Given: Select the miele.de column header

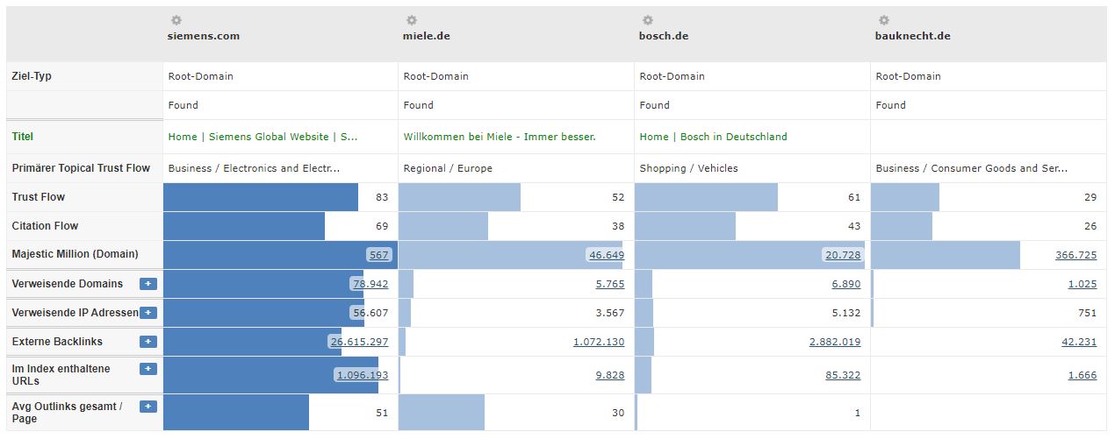Looking at the screenshot, I should coord(427,36).
